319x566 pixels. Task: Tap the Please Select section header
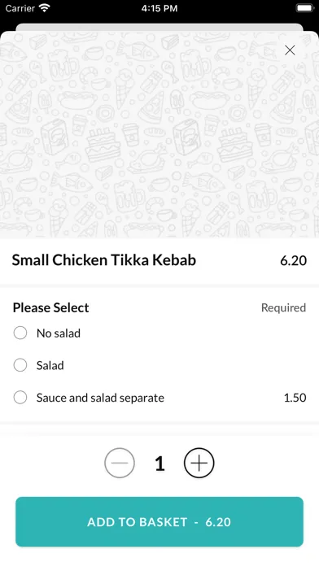(51, 307)
